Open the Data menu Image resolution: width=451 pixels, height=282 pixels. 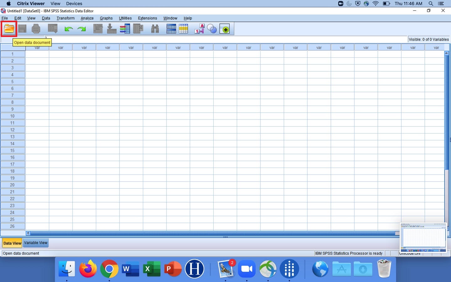click(x=46, y=18)
